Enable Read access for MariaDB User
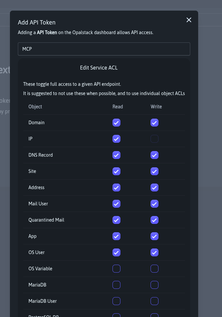The width and height of the screenshot is (222, 317). pos(116,301)
